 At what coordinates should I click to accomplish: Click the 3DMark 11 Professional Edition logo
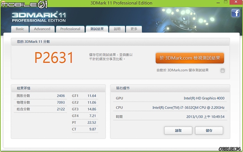point(39,17)
